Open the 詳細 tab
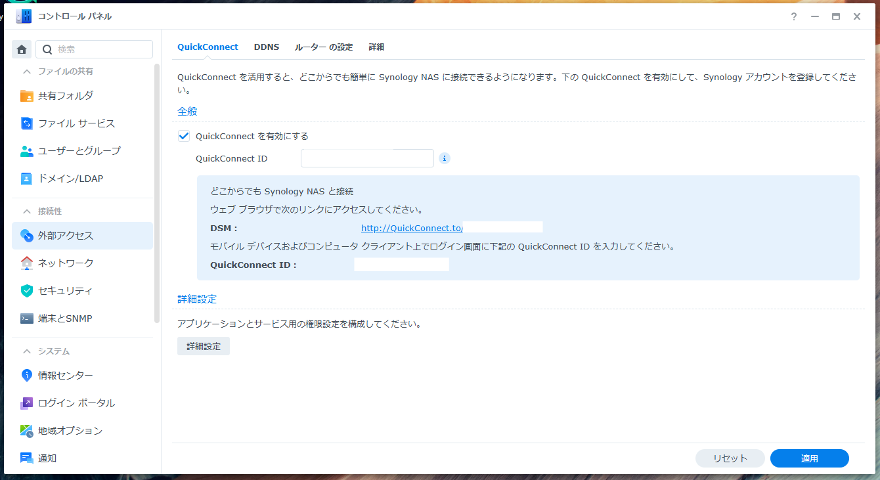The height and width of the screenshot is (480, 880). pos(376,47)
